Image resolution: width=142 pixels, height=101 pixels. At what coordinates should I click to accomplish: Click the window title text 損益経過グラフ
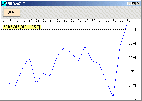tap(16, 3)
